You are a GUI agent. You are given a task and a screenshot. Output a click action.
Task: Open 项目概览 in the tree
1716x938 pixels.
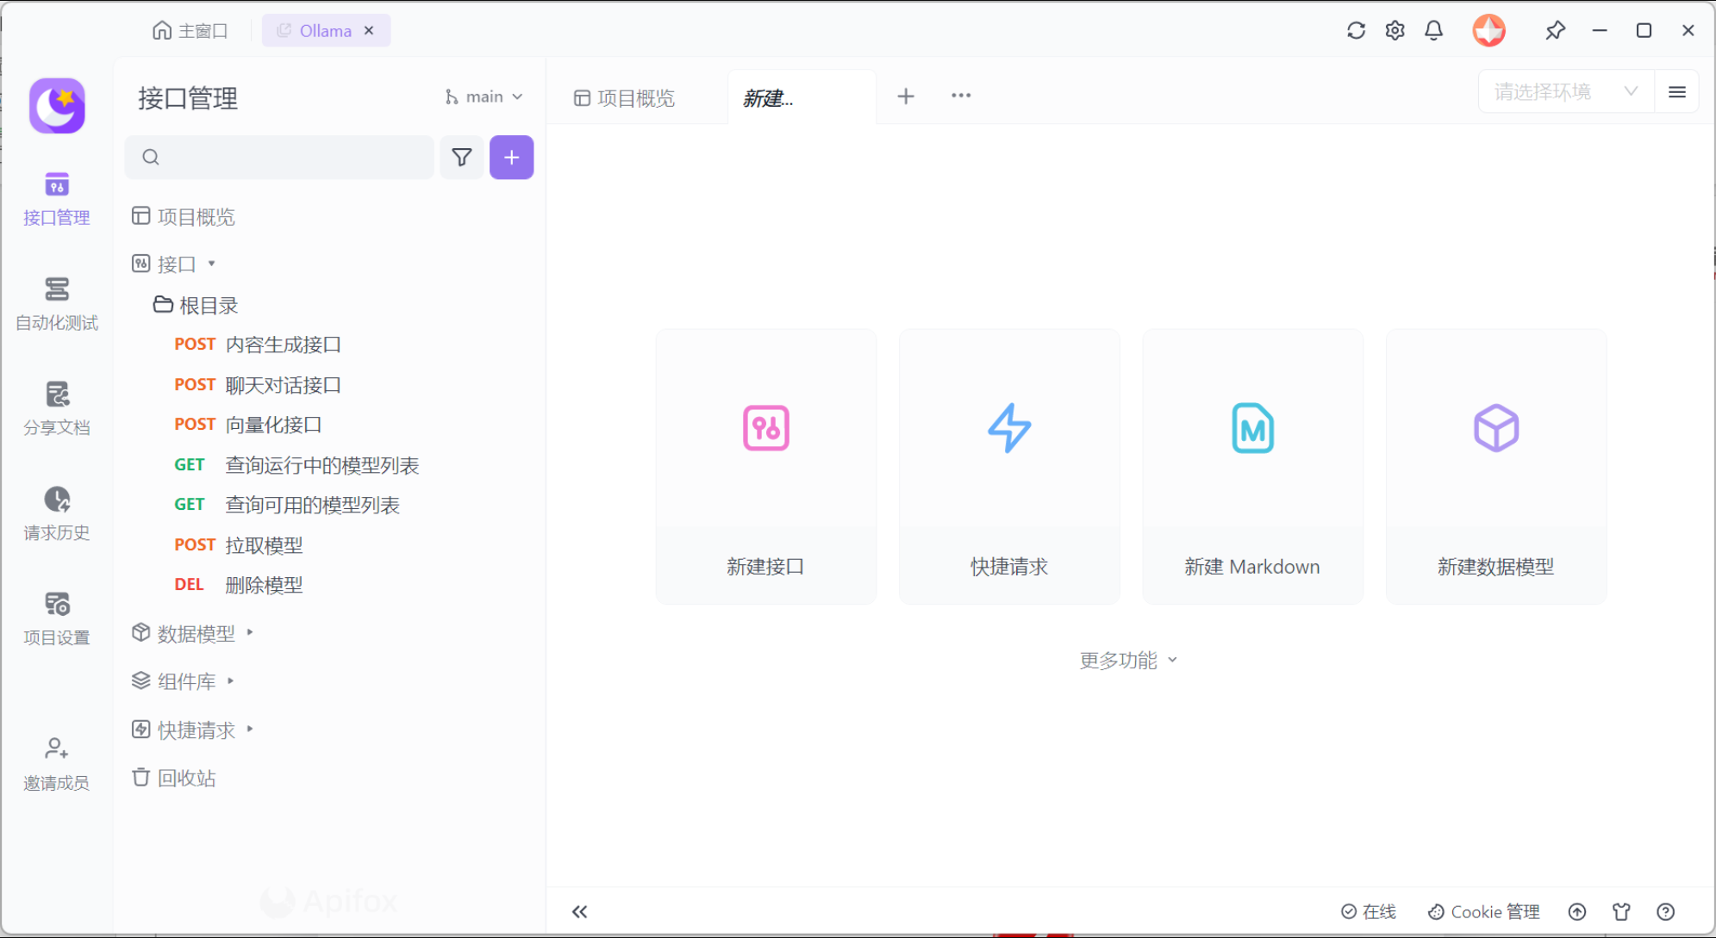click(183, 216)
